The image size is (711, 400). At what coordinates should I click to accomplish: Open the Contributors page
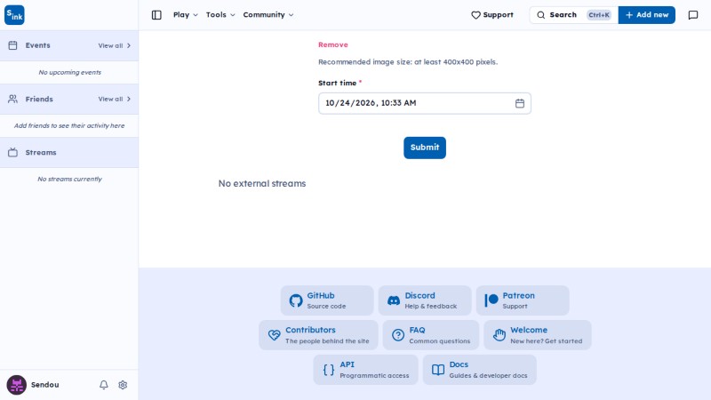[x=318, y=335]
